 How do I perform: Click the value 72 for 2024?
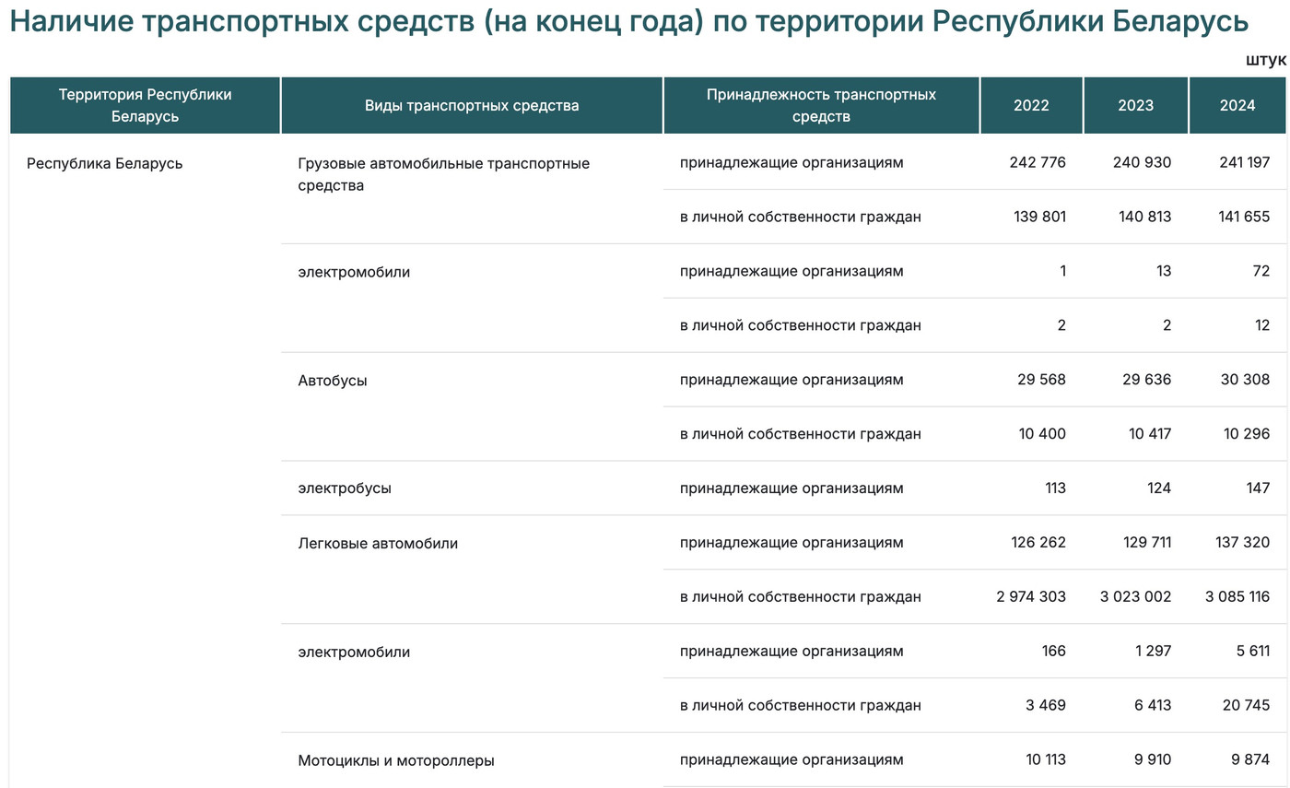[1261, 271]
